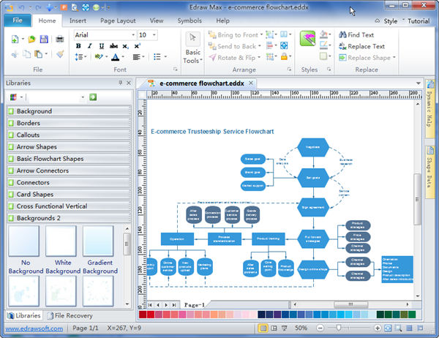Toggle underline text formatting
This screenshot has height=338, width=439.
click(100, 46)
